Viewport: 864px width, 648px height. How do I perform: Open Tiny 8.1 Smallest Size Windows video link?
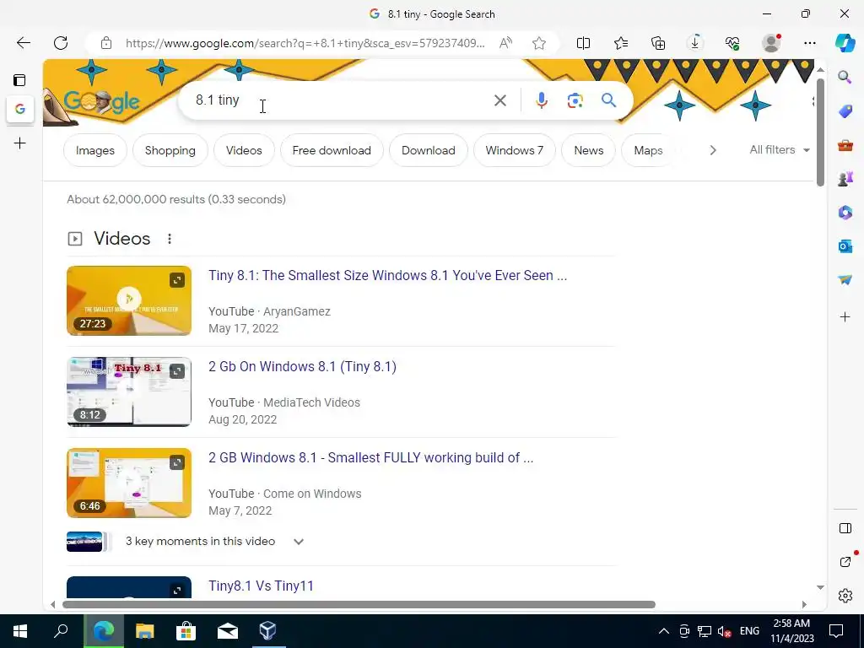[x=387, y=276]
